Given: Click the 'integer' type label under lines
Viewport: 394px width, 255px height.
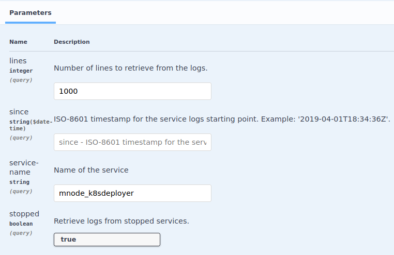Looking at the screenshot, I should pyautogui.click(x=21, y=71).
